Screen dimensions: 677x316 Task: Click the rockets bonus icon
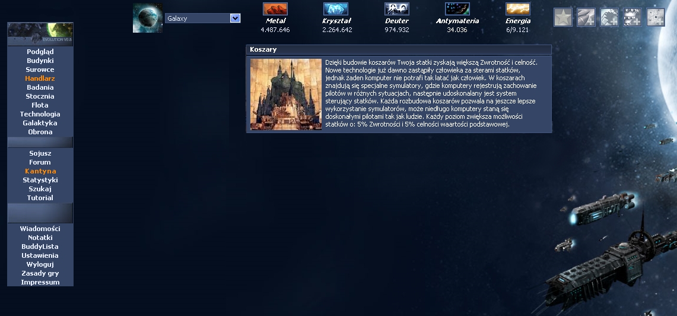[586, 17]
